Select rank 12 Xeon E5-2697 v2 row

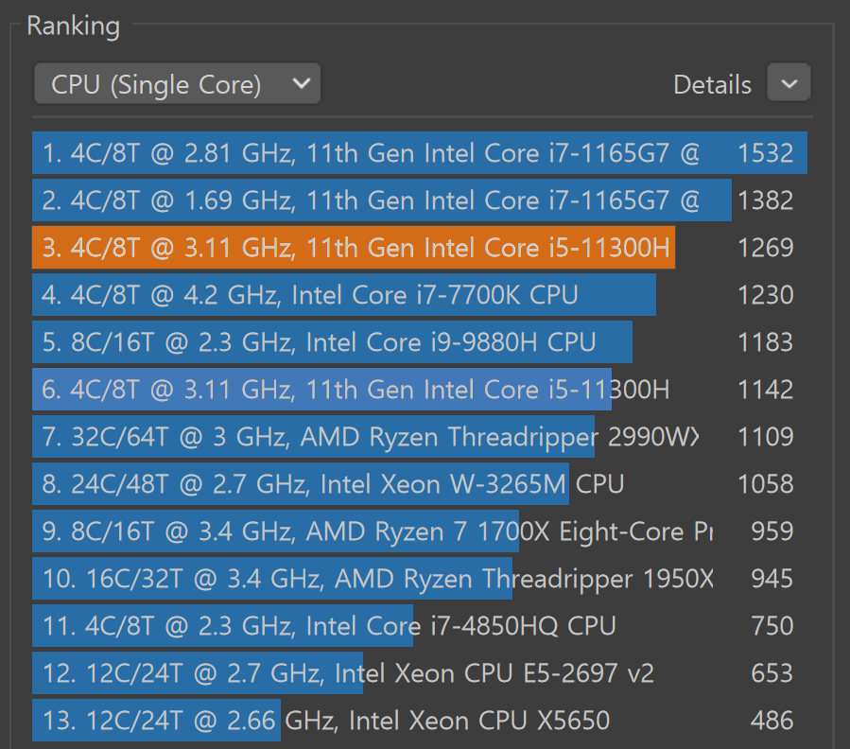pyautogui.click(x=420, y=673)
